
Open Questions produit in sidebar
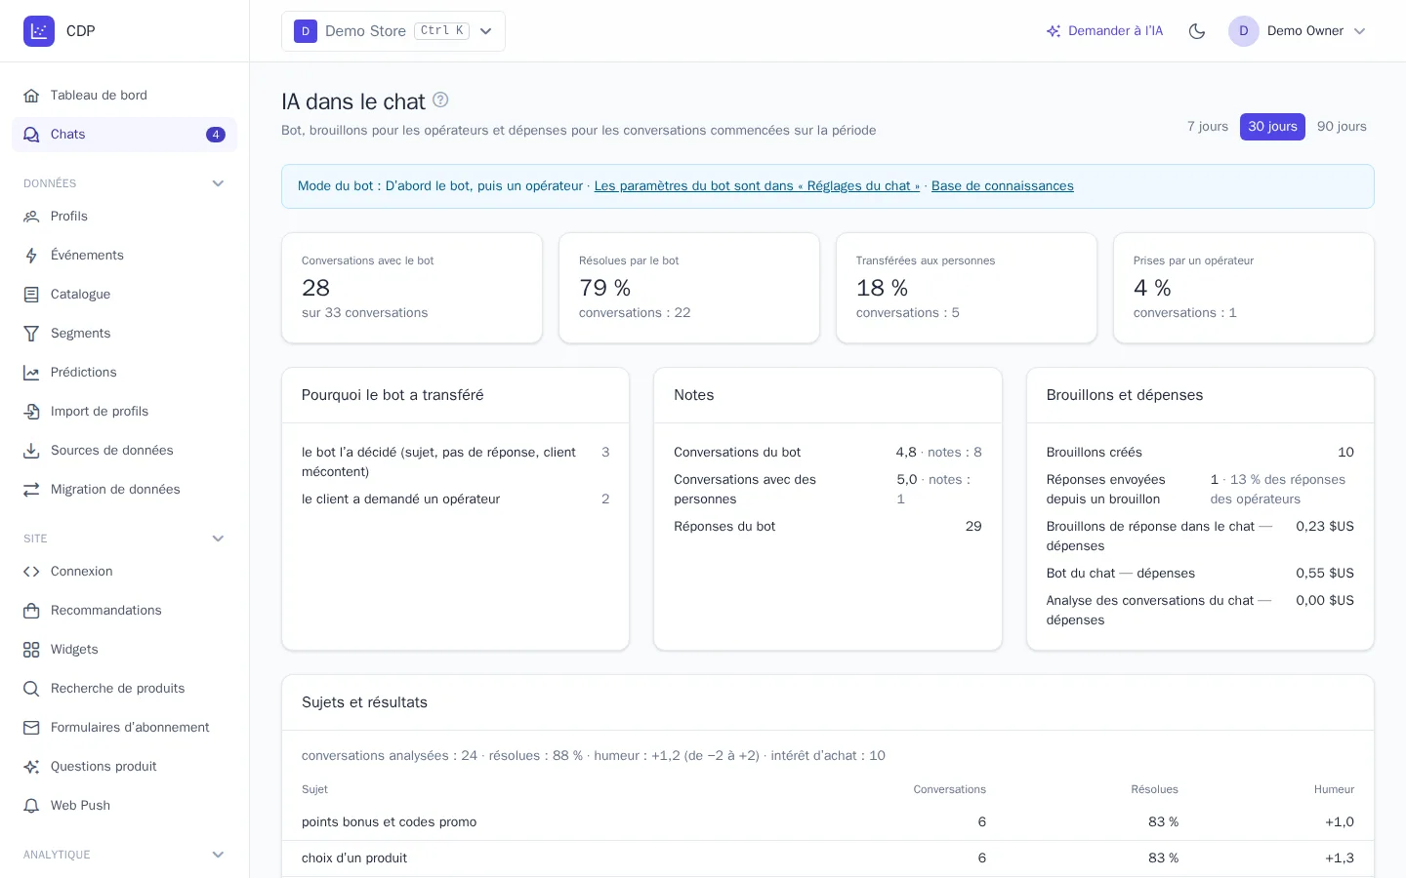124,767
